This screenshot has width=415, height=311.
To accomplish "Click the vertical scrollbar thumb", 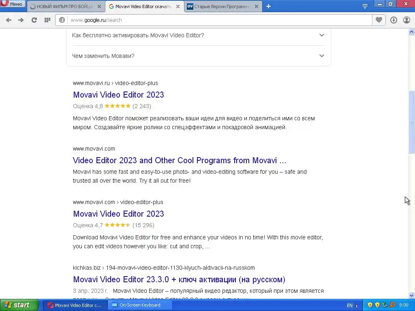I will (412, 121).
